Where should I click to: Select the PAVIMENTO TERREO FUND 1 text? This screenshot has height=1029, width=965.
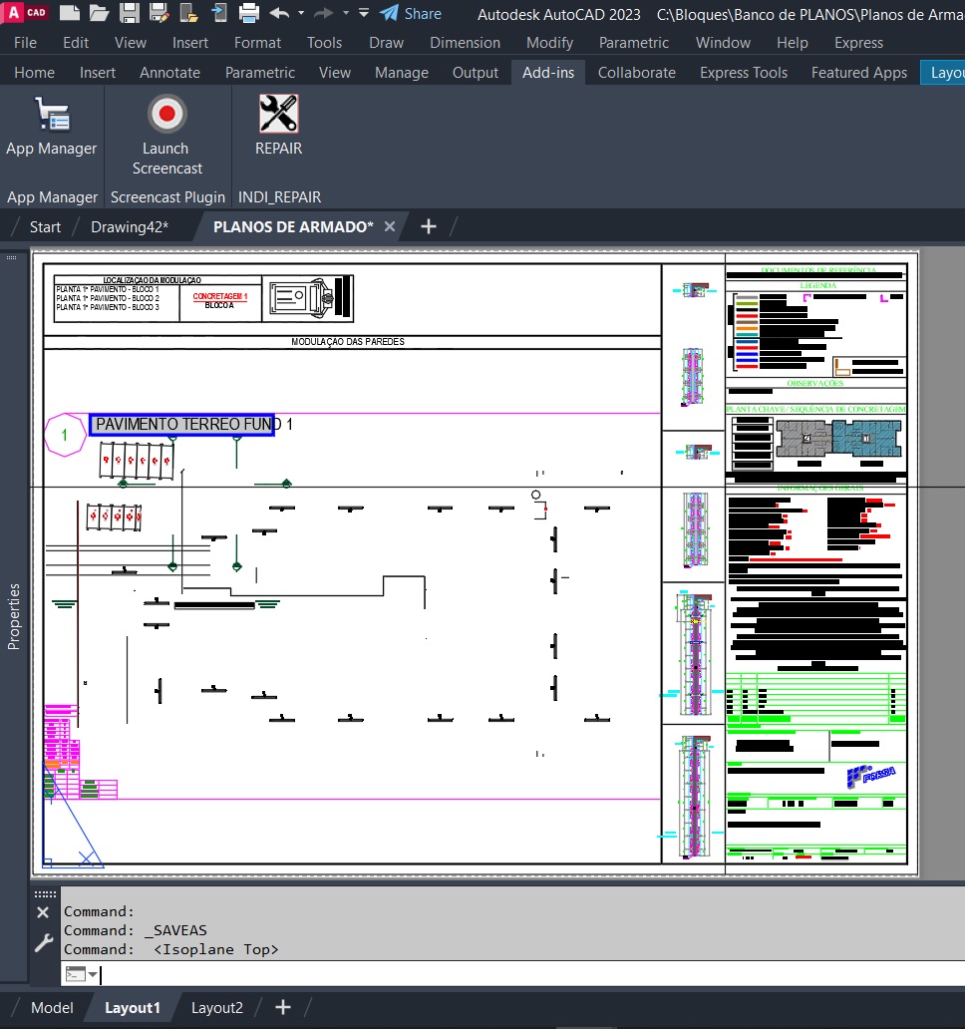(x=193, y=425)
